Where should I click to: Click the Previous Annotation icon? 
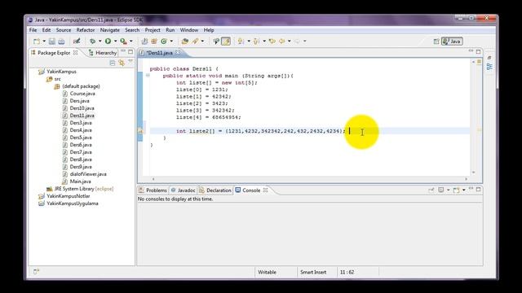pos(256,42)
